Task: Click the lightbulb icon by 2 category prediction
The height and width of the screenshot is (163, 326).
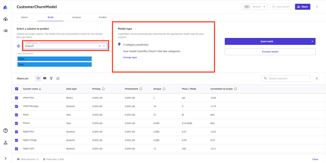Action: pyautogui.click(x=119, y=44)
